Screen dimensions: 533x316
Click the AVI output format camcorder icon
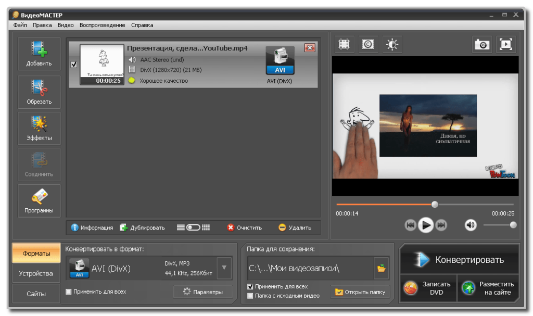[x=280, y=60]
